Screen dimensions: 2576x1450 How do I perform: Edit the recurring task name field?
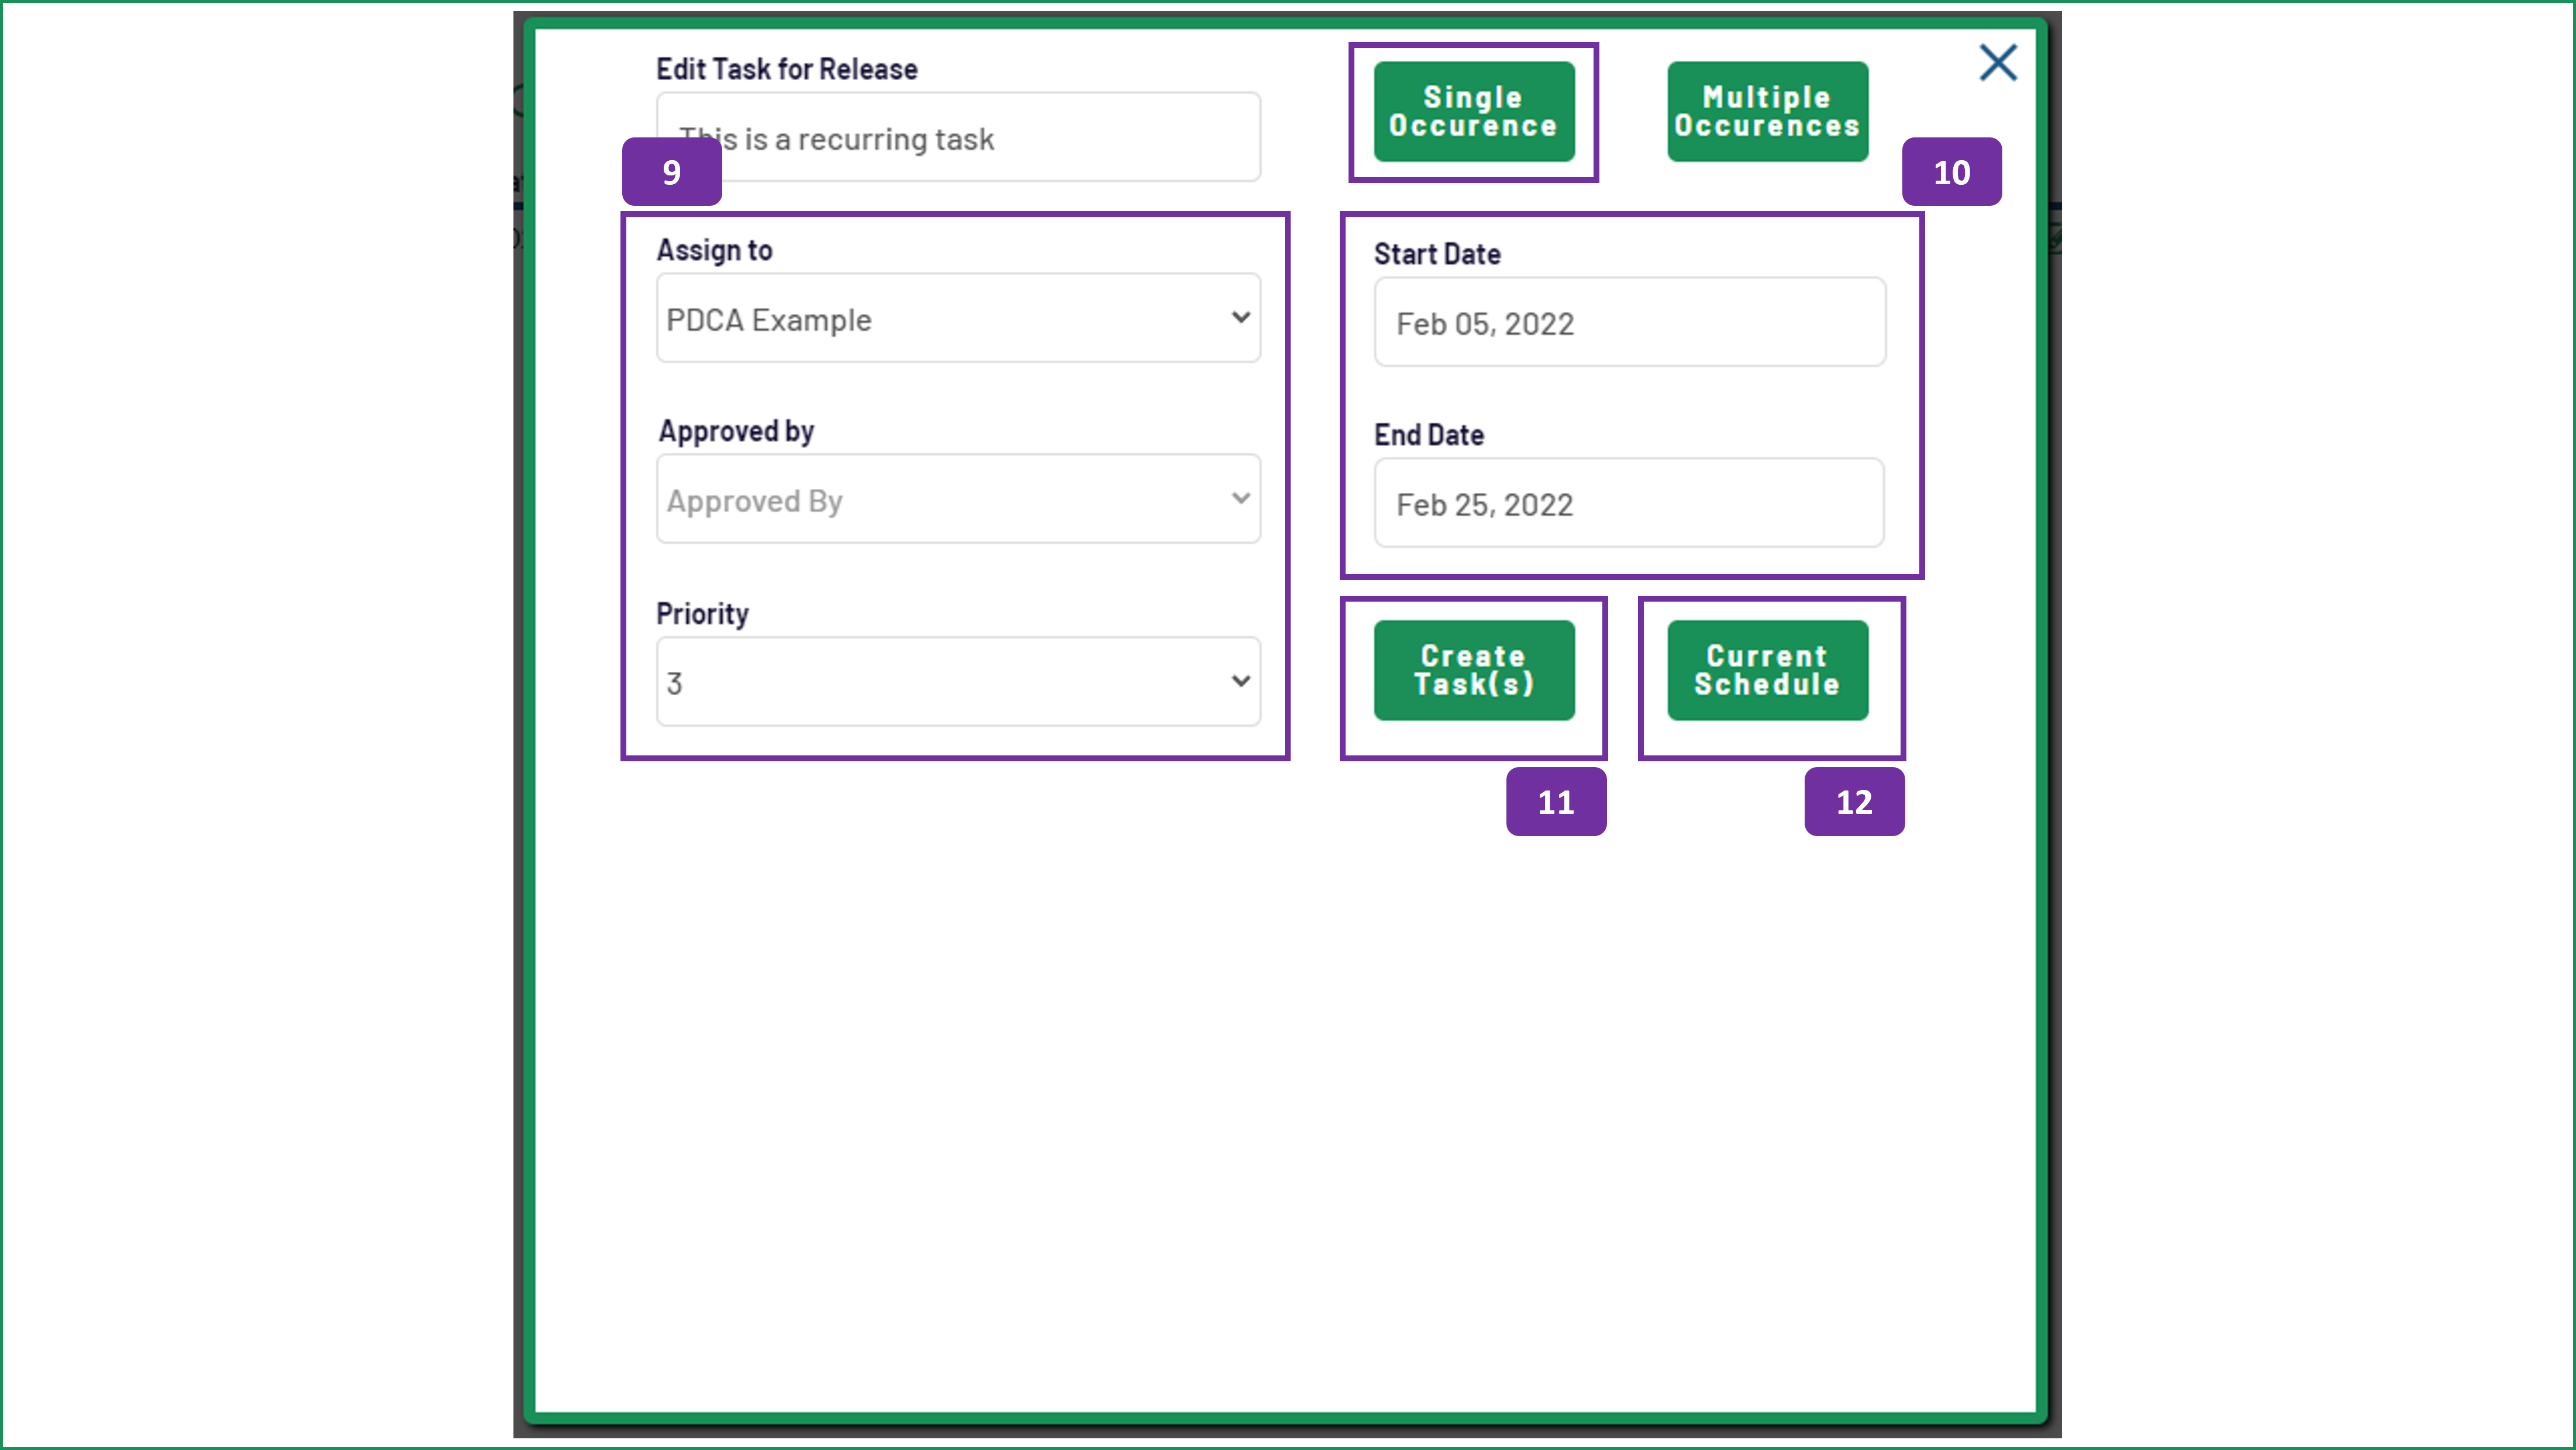[957, 138]
